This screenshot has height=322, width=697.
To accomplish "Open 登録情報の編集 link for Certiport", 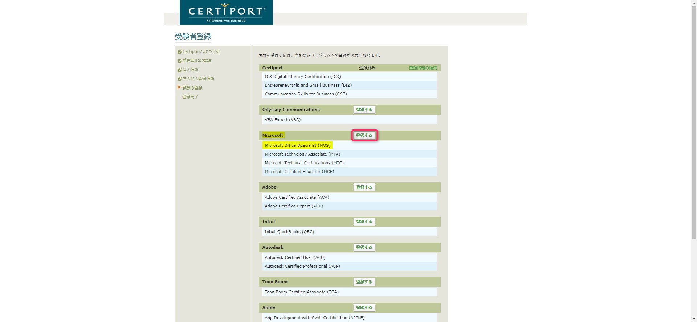I will tap(423, 68).
